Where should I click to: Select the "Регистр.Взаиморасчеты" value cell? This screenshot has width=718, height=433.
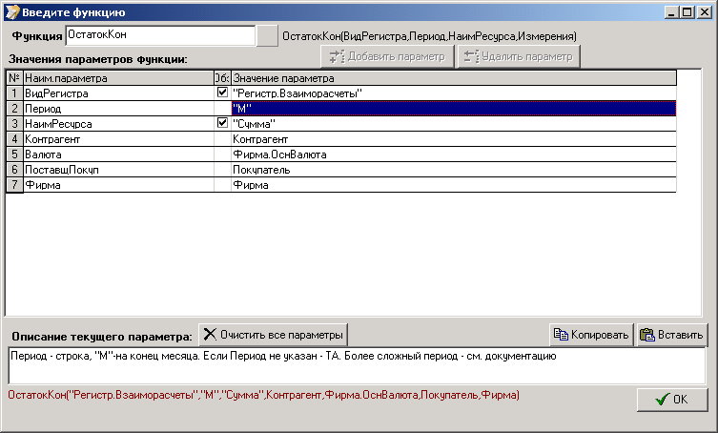pyautogui.click(x=453, y=93)
